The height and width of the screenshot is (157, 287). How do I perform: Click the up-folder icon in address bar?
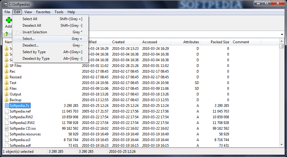pyautogui.click(x=6, y=34)
